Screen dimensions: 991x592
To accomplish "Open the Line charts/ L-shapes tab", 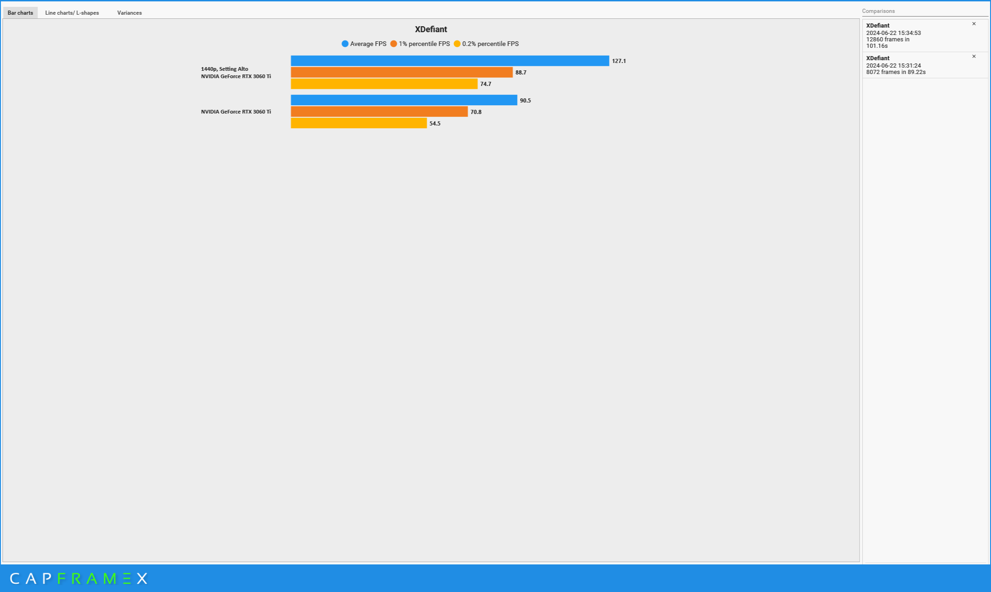I will coord(72,13).
